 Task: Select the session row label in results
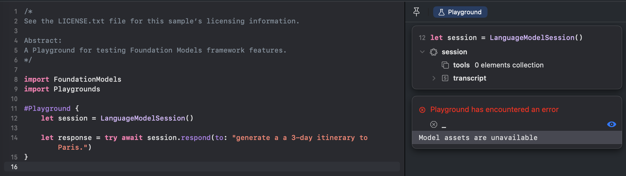coord(454,52)
